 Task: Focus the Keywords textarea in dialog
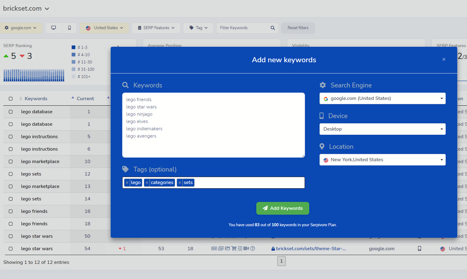tap(214, 125)
